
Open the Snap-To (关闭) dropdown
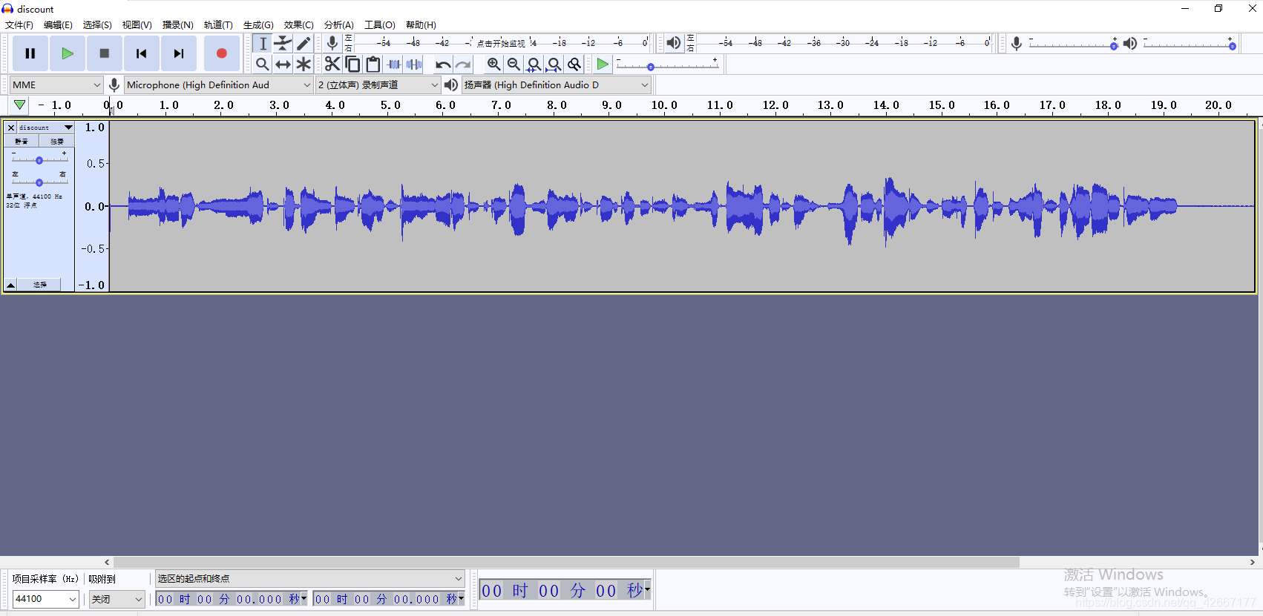coord(117,599)
